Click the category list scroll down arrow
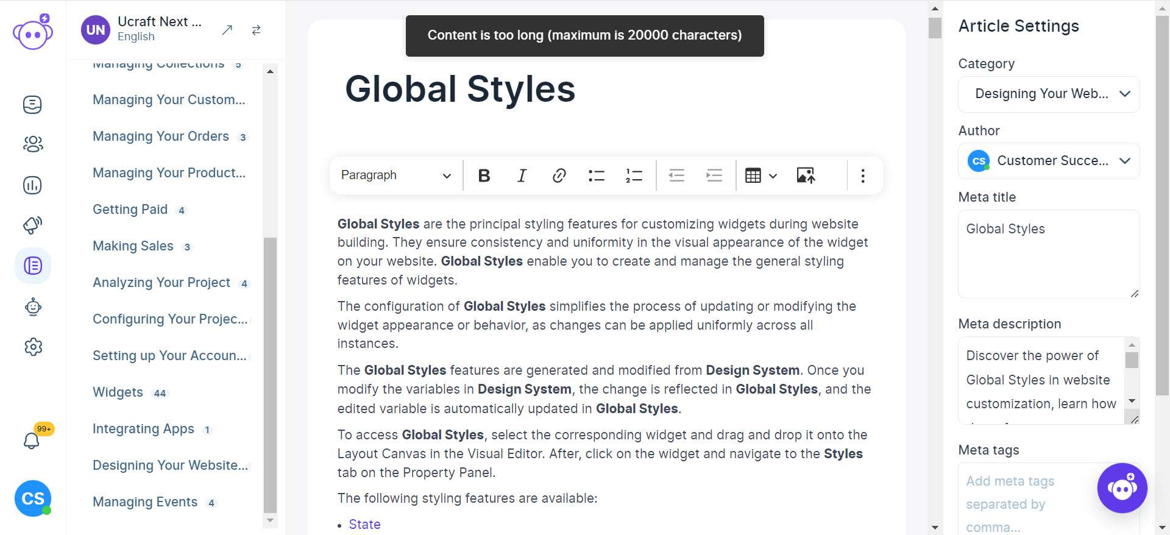The height and width of the screenshot is (535, 1170). pyautogui.click(x=270, y=521)
